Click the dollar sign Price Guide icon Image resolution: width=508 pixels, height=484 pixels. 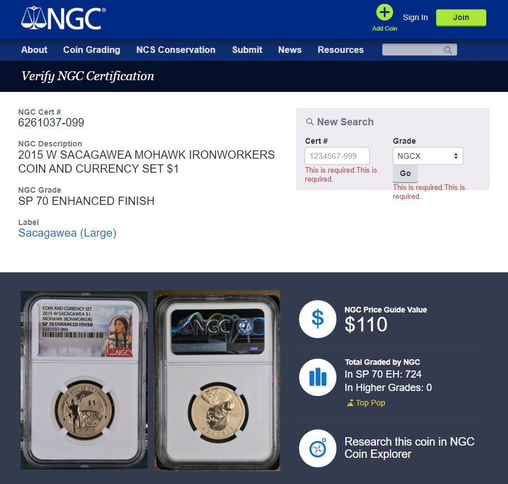pos(317,319)
